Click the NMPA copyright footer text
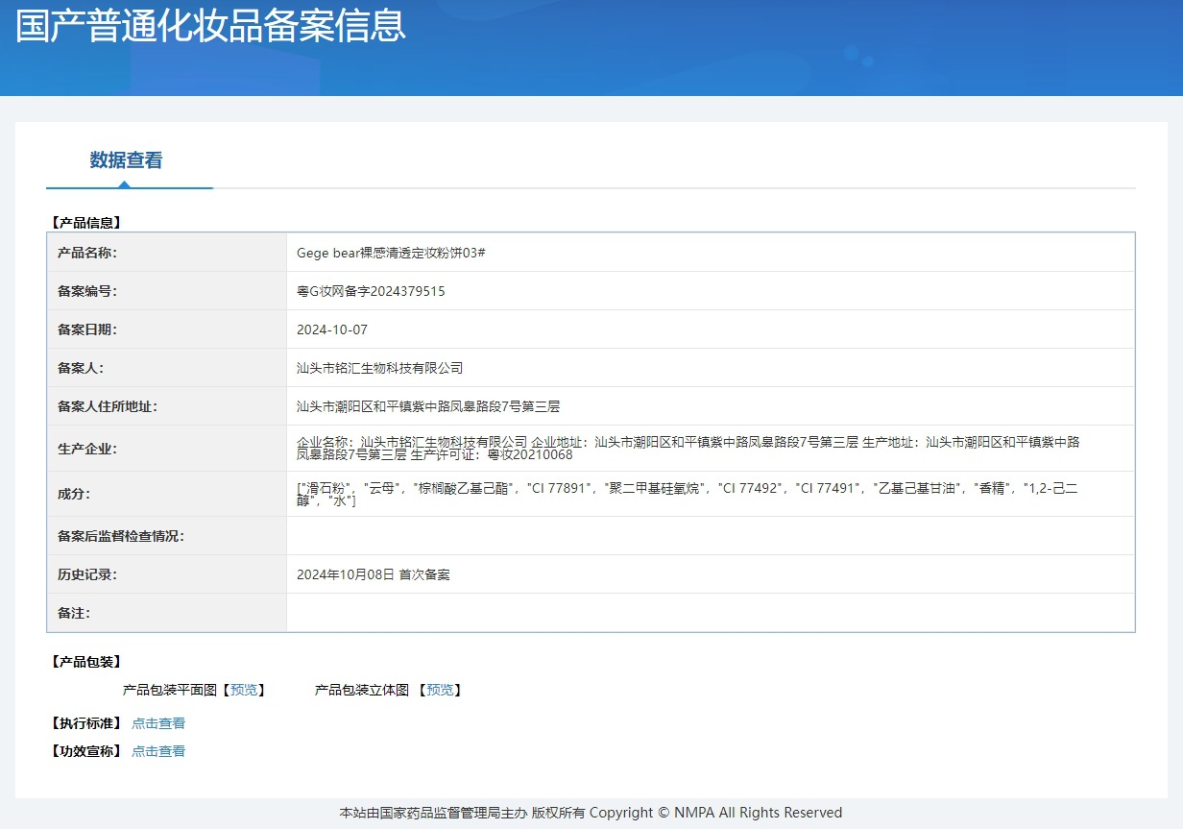1183x829 pixels. point(591,812)
